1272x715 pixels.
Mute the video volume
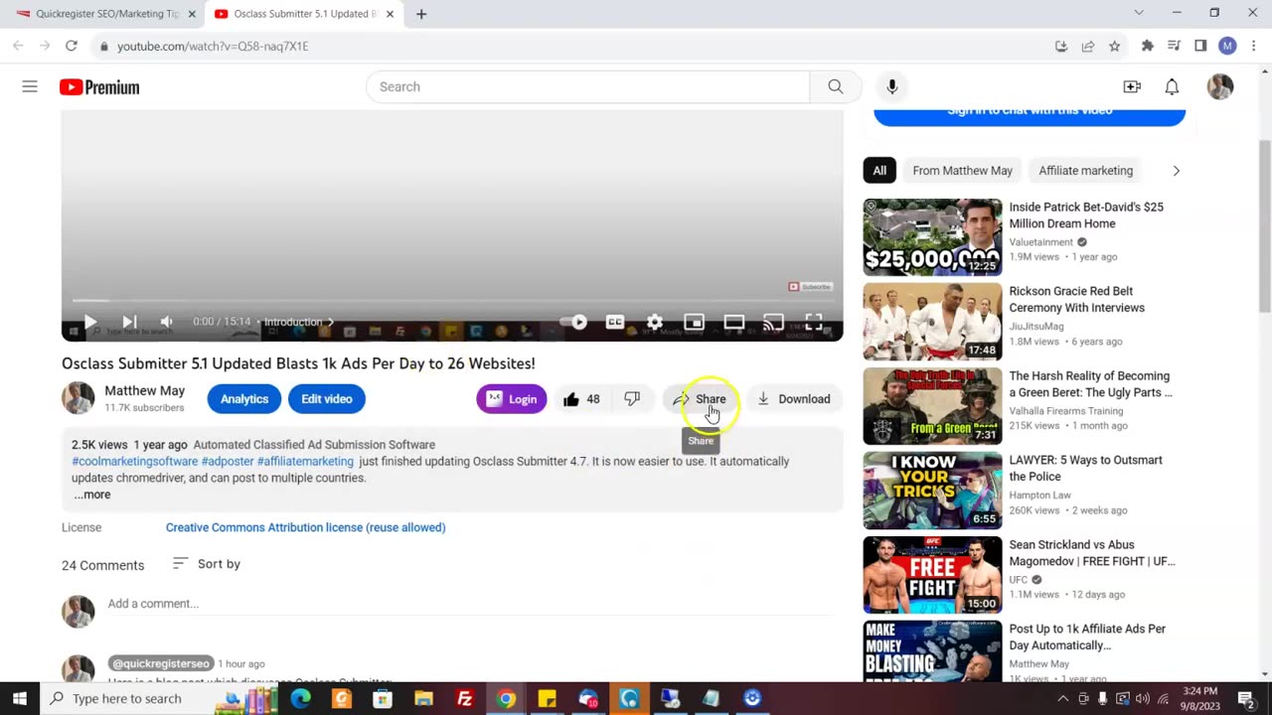pyautogui.click(x=167, y=322)
